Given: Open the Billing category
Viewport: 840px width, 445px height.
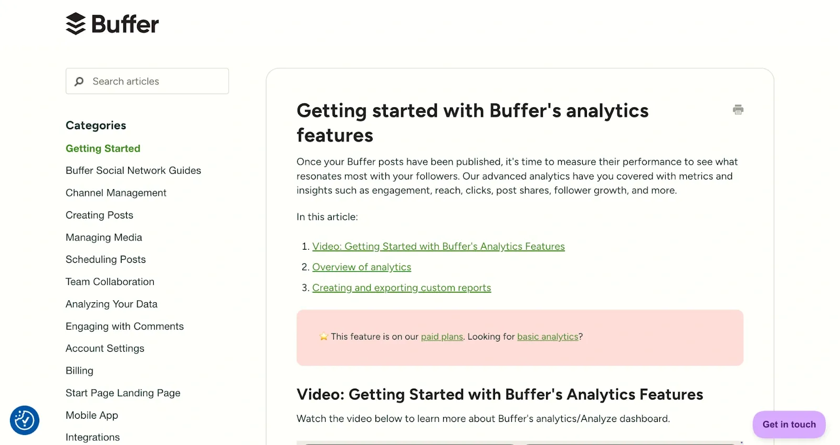Looking at the screenshot, I should (79, 371).
